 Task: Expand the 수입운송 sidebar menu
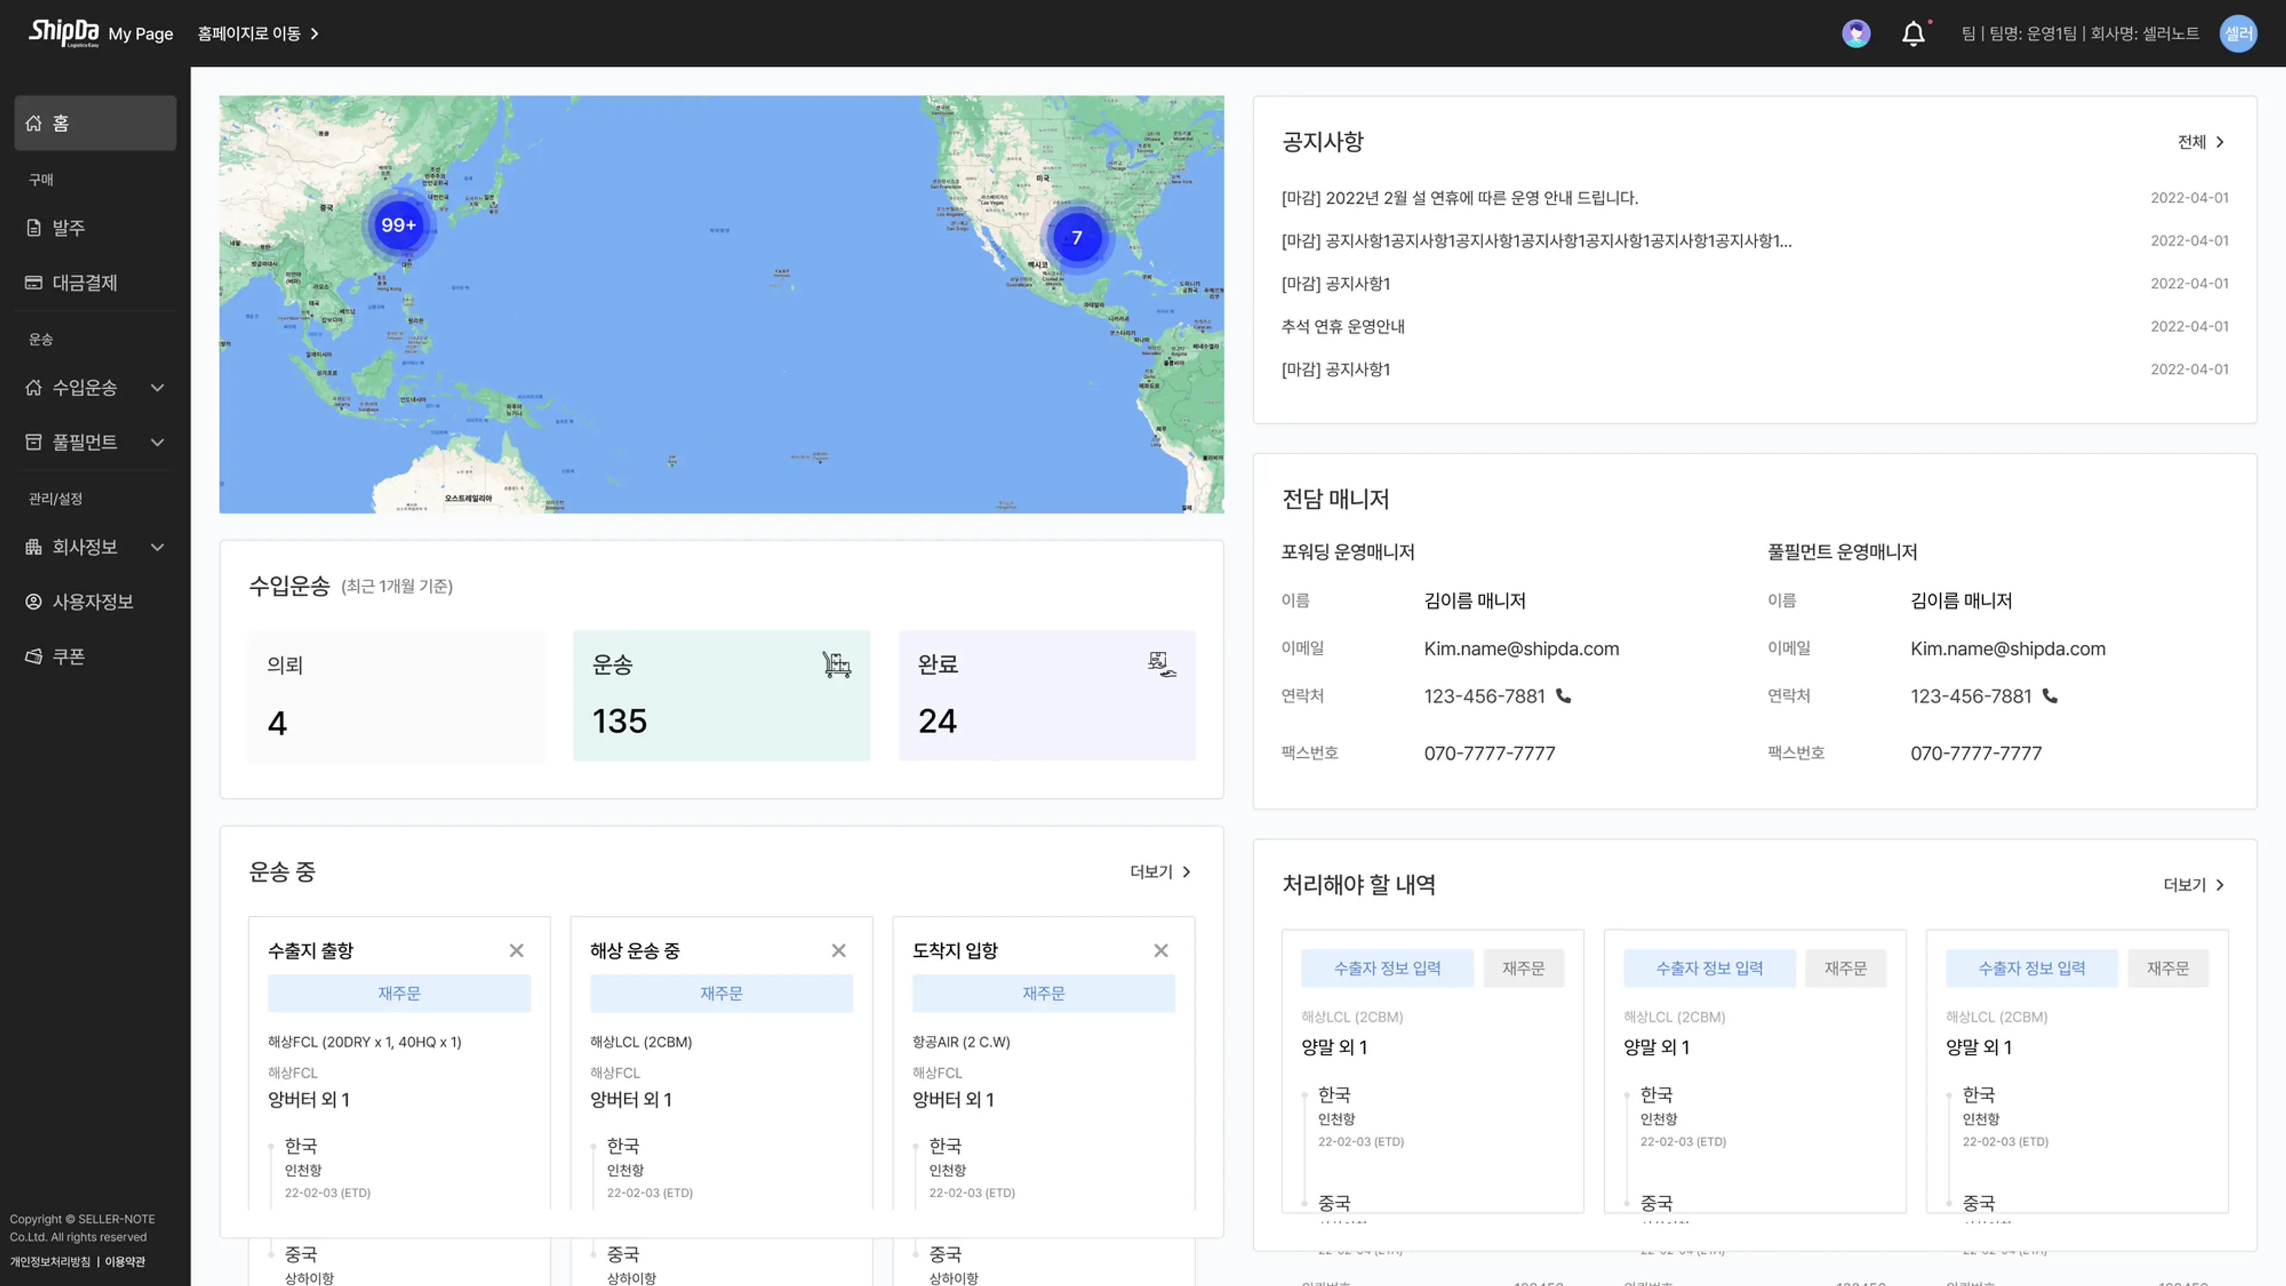coord(157,387)
